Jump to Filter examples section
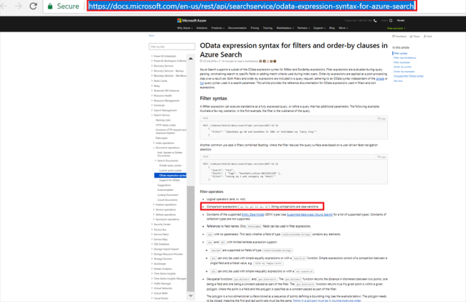 (x=401, y=62)
